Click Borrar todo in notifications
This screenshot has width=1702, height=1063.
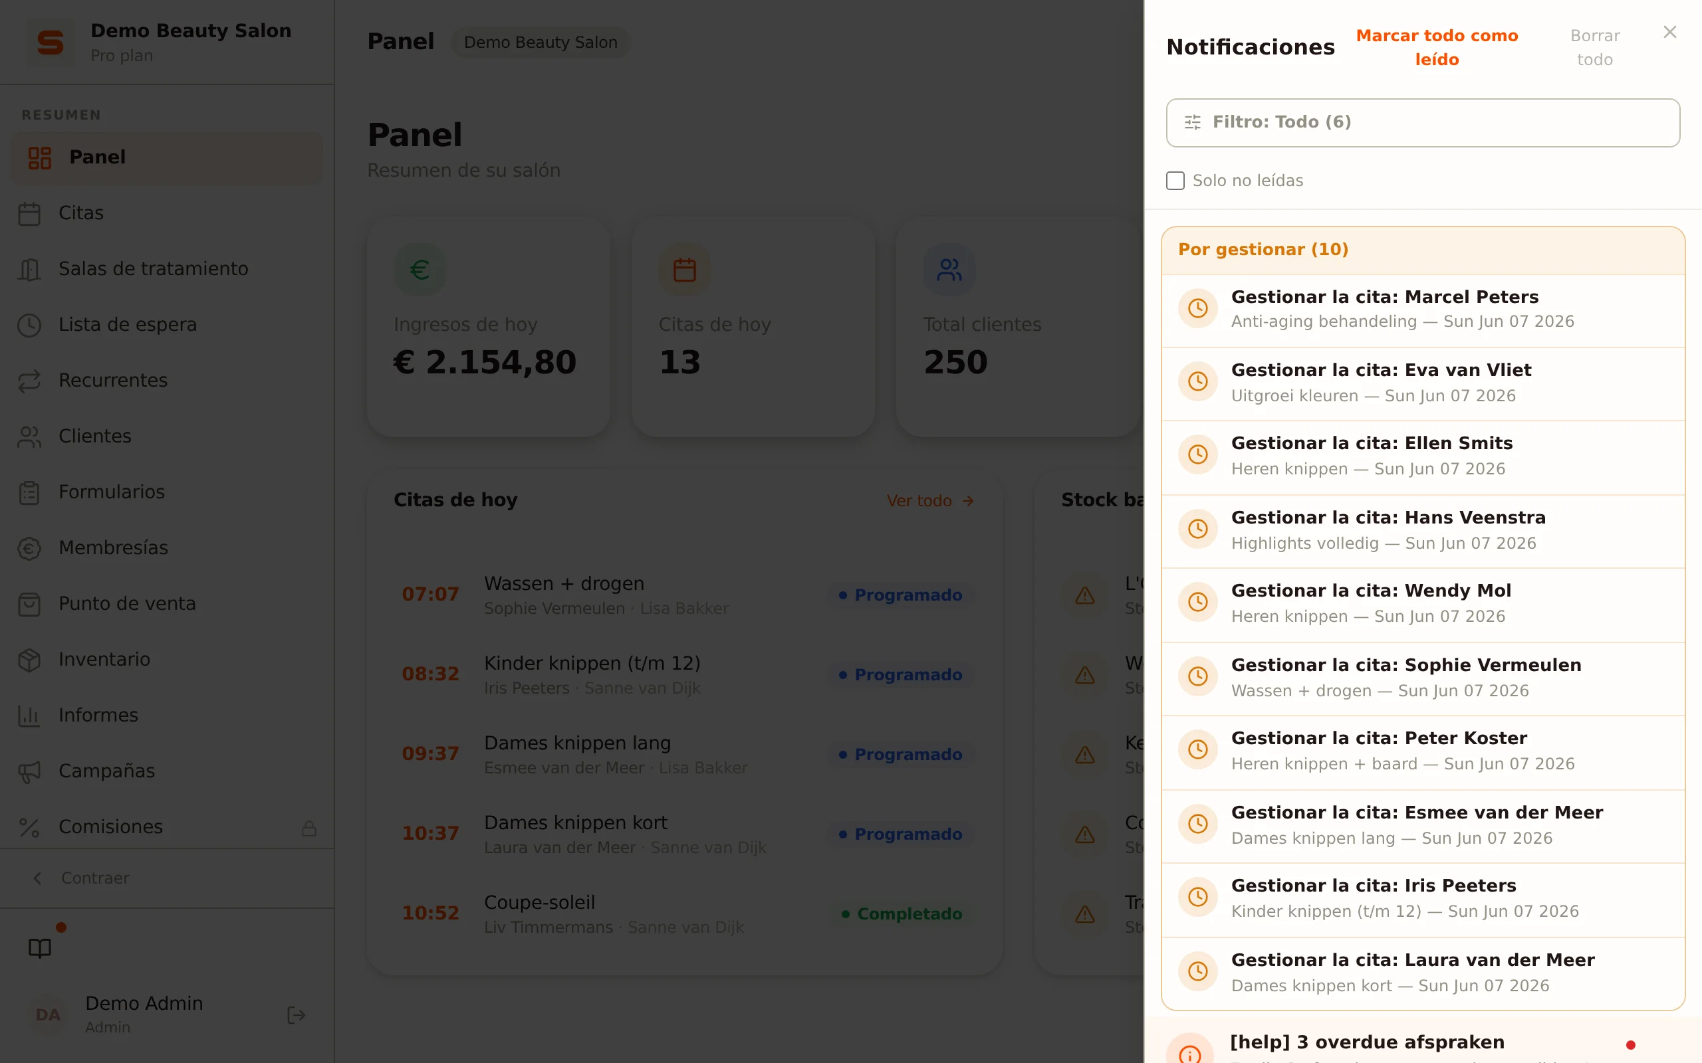pyautogui.click(x=1594, y=47)
